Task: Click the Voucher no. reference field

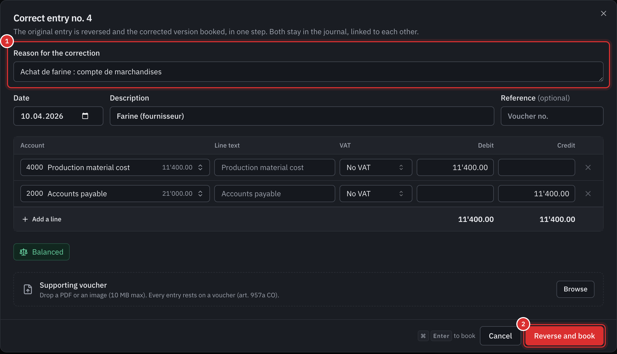Action: pyautogui.click(x=552, y=116)
